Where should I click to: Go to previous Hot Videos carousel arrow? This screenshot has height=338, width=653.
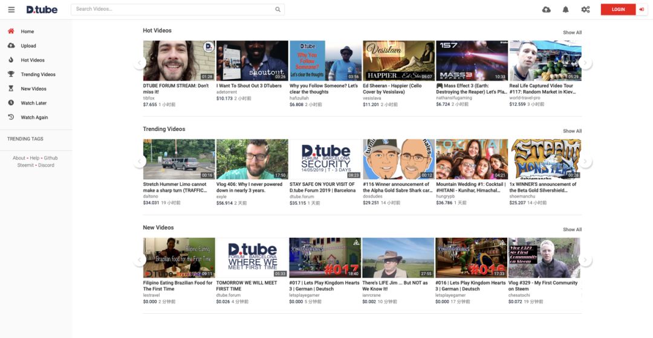139,63
